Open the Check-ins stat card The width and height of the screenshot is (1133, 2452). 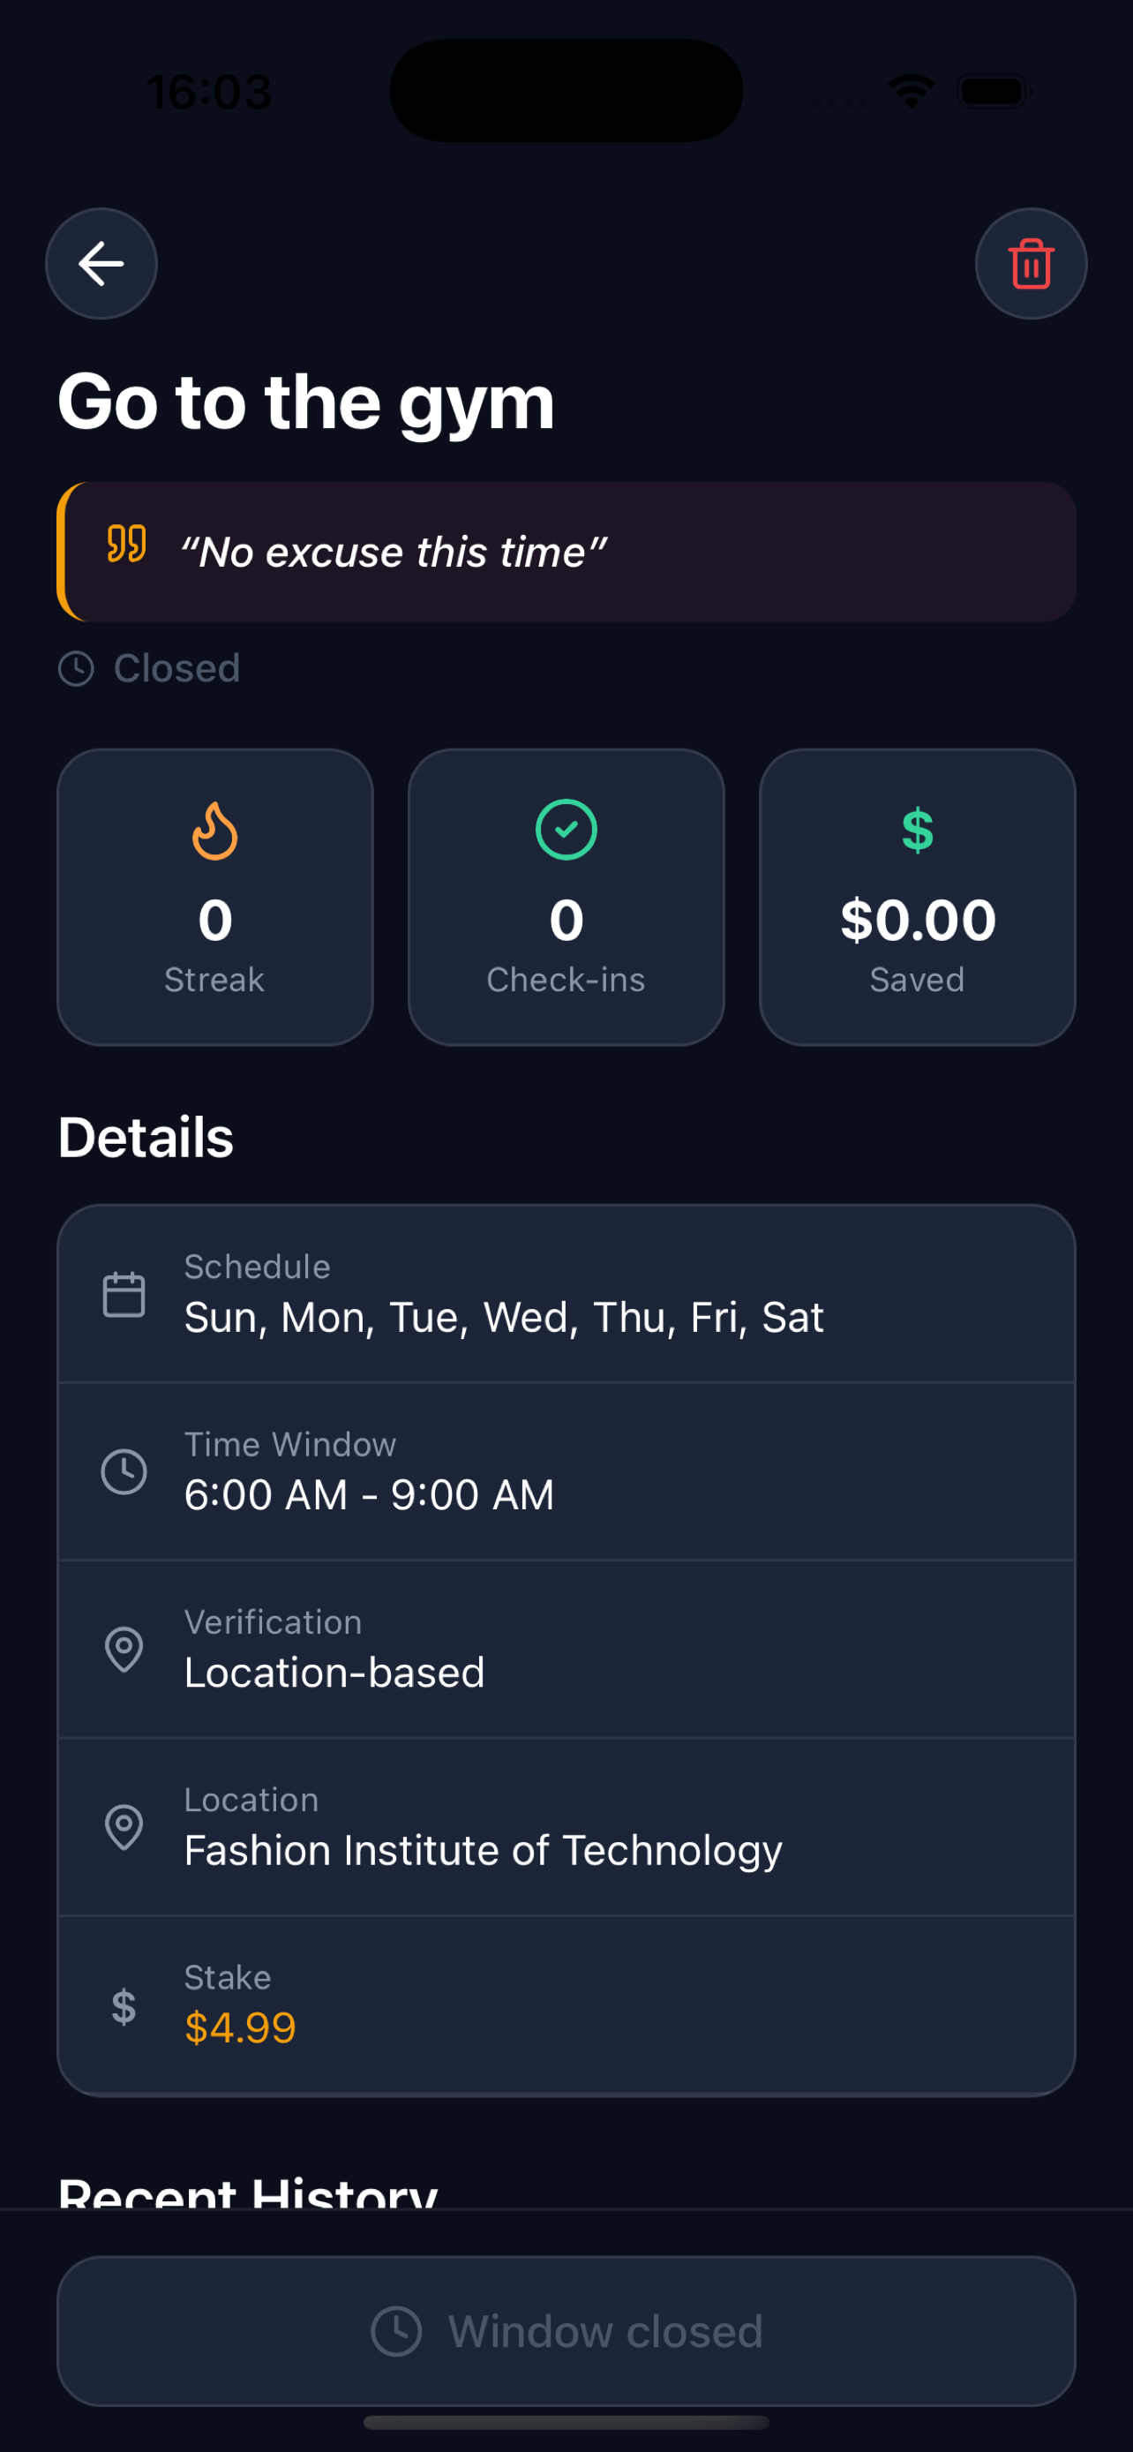(x=566, y=897)
